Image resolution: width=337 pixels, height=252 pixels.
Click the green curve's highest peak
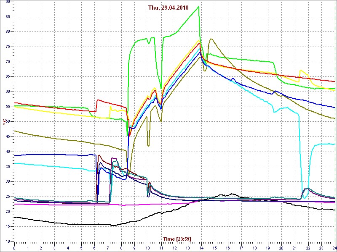pos(198,7)
